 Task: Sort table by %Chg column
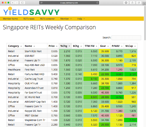coord(65,46)
